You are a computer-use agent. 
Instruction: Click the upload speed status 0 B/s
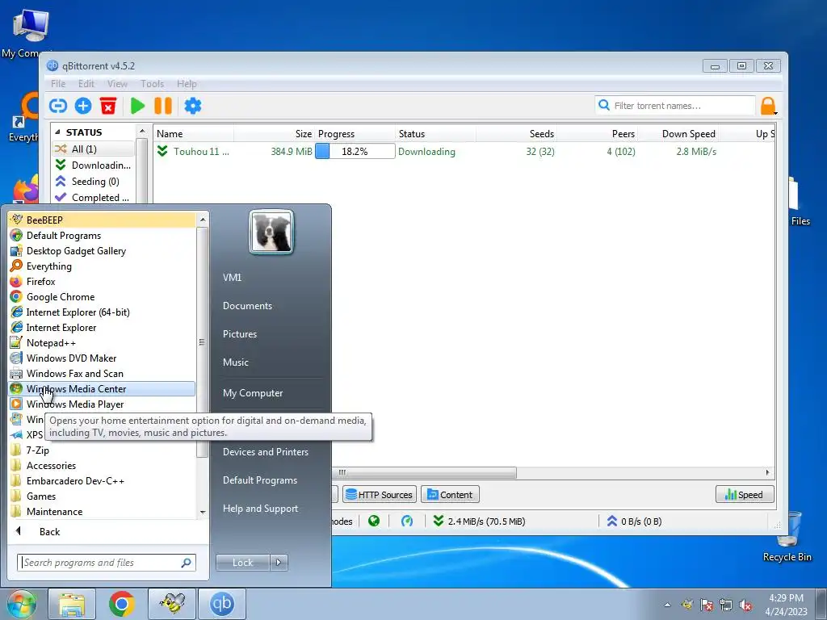pos(635,522)
